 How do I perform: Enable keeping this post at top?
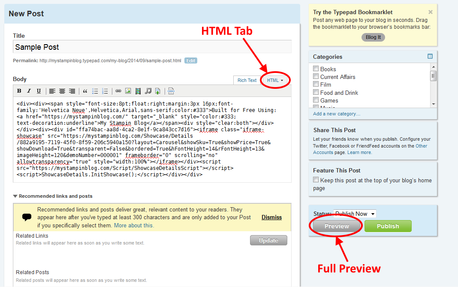click(316, 179)
